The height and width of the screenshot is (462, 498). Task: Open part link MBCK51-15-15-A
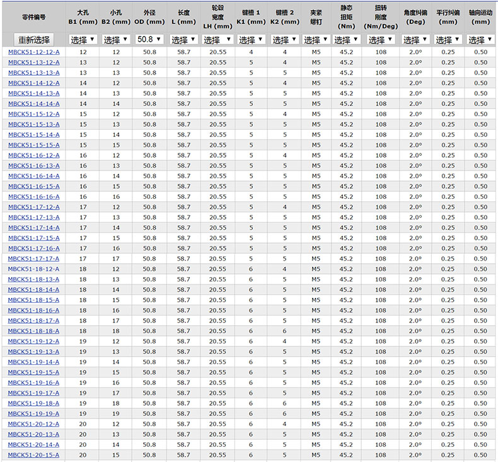(x=34, y=145)
